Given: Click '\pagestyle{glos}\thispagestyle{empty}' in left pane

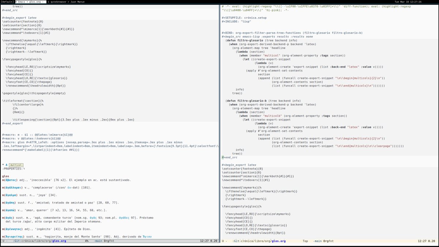Looking at the screenshot, I should coord(34,93).
